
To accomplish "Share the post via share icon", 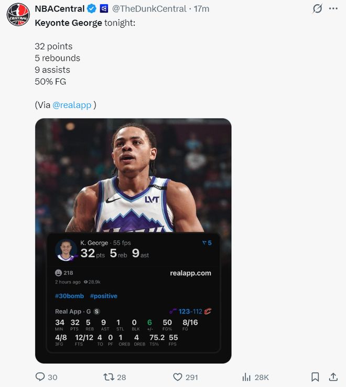I will pyautogui.click(x=333, y=377).
